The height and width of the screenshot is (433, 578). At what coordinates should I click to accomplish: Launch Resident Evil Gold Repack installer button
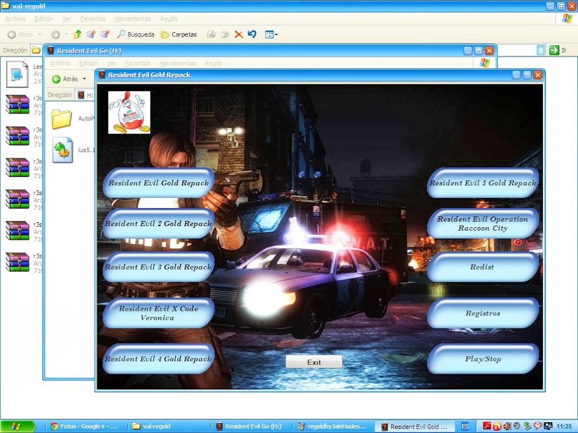pos(159,183)
